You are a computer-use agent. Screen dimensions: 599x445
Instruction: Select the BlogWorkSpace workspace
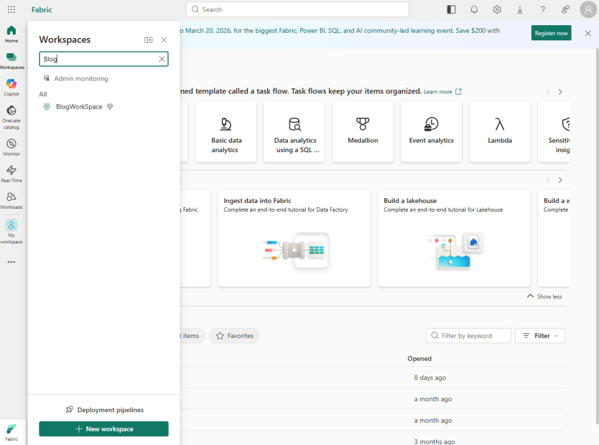click(78, 106)
